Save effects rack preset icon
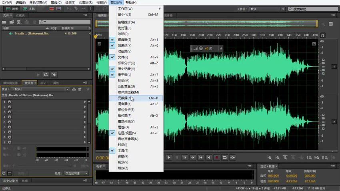 pyautogui.click(x=74, y=89)
